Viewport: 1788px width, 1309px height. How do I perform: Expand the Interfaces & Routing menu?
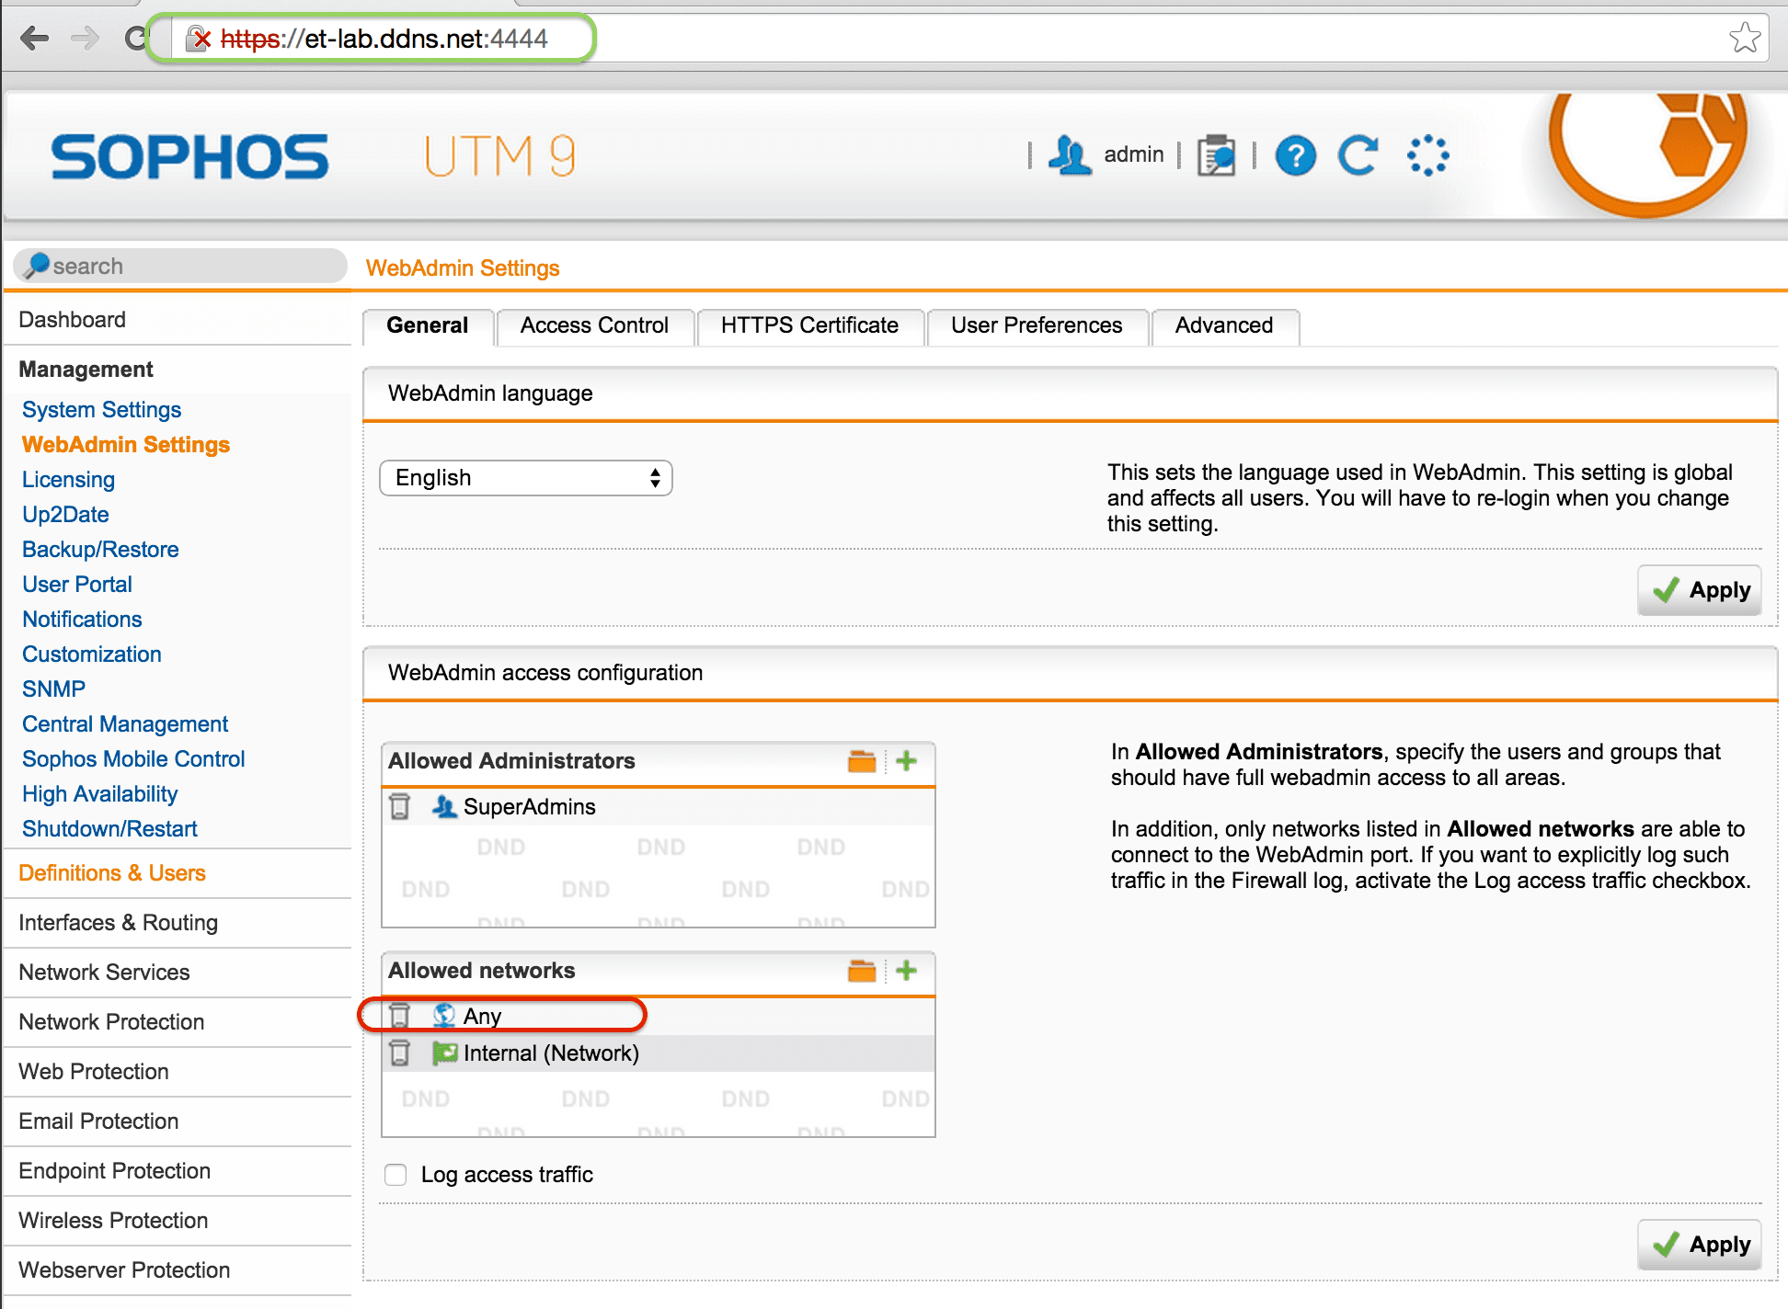(x=118, y=922)
